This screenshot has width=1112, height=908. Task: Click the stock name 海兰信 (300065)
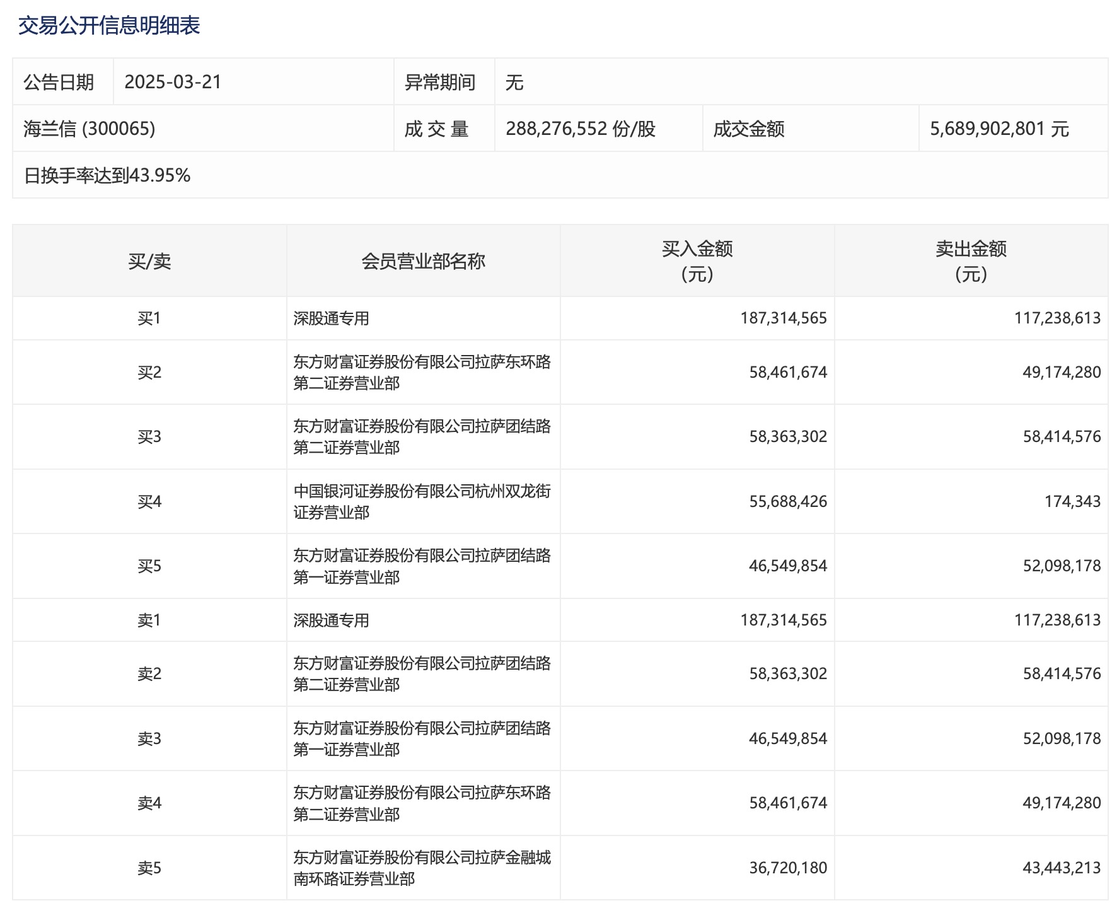pos(90,129)
